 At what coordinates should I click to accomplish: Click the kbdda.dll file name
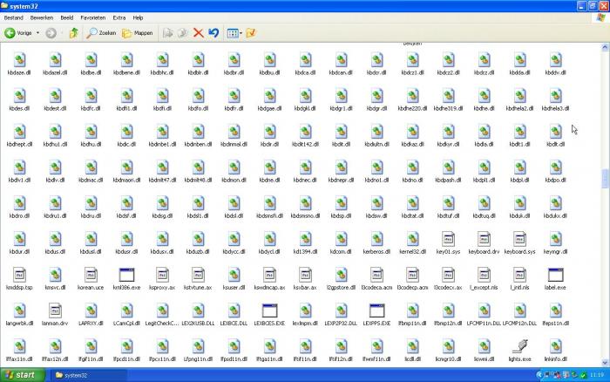(x=519, y=72)
